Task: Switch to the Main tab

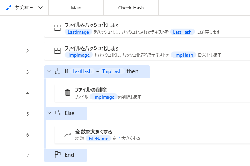Action: click(76, 8)
